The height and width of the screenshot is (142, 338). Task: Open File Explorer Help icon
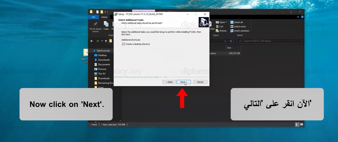pyautogui.click(x=302, y=17)
